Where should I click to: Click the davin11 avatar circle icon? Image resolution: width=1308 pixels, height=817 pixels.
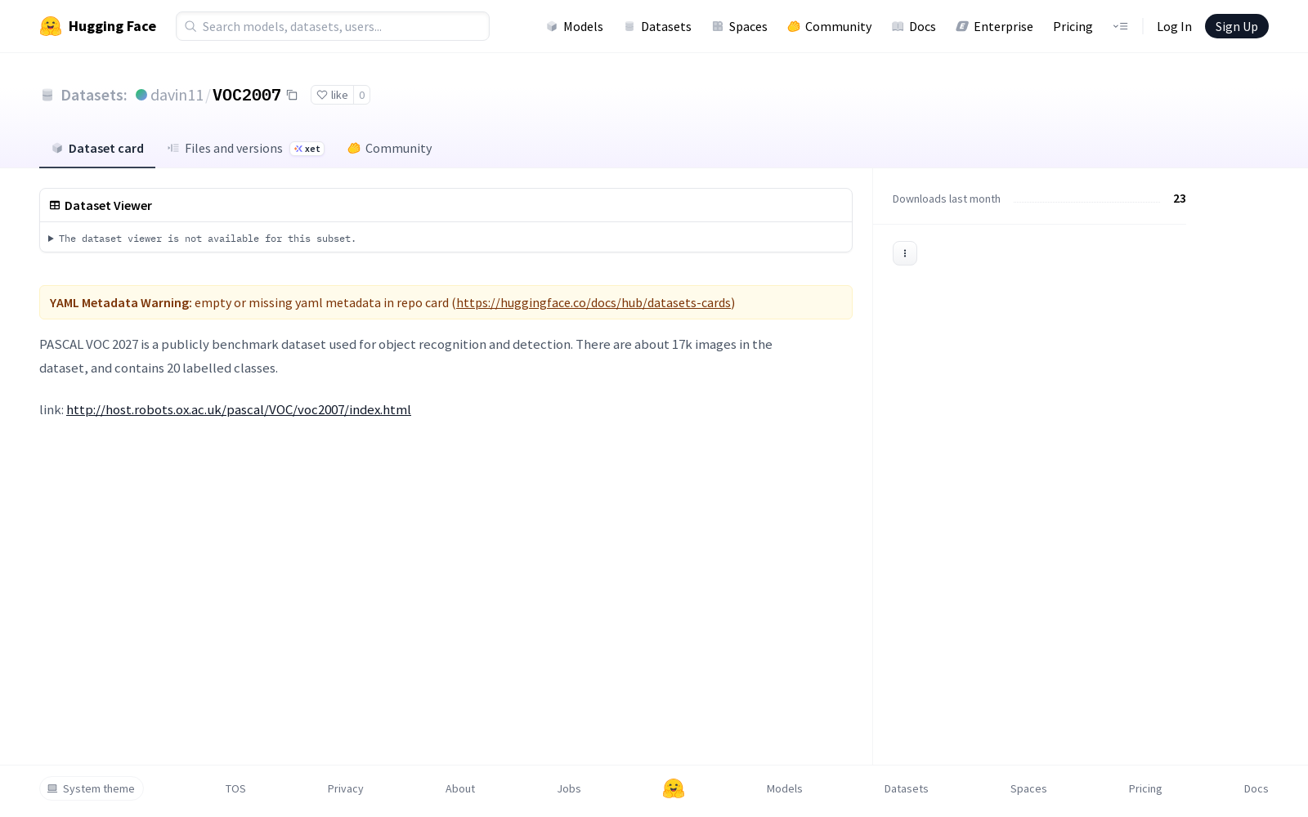click(141, 95)
